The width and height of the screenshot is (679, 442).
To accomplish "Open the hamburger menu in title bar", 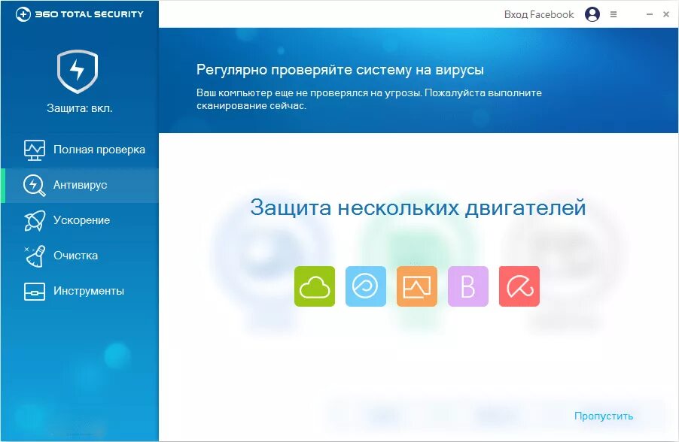I will pos(613,14).
